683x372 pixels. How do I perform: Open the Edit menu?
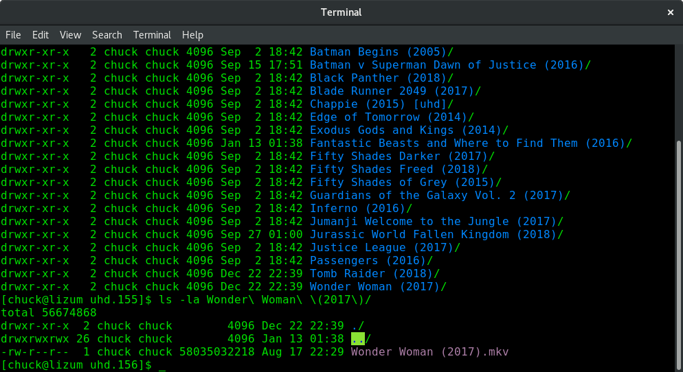[41, 35]
